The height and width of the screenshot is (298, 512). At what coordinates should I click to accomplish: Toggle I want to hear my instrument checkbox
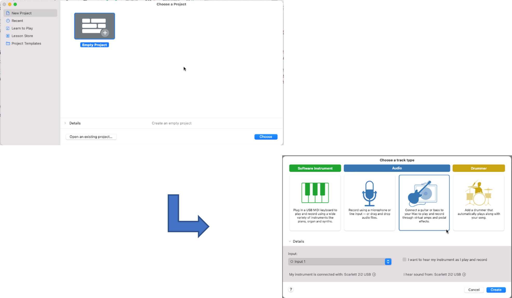coord(404,260)
